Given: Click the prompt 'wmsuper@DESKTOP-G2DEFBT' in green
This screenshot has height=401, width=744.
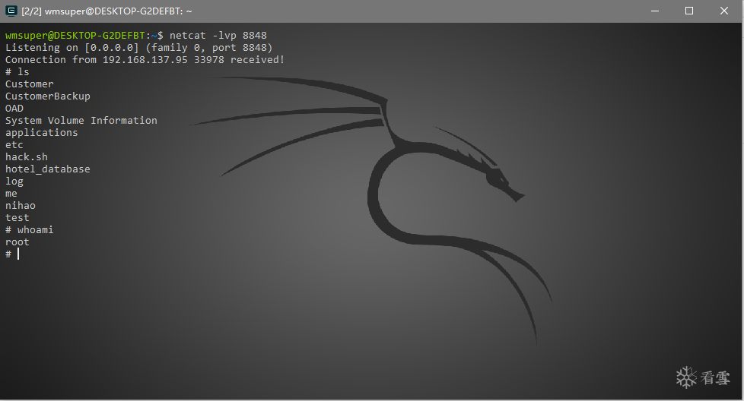Looking at the screenshot, I should click(75, 36).
